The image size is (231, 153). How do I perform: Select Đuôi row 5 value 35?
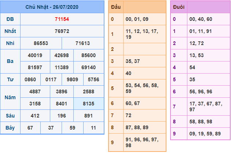tap(192, 79)
